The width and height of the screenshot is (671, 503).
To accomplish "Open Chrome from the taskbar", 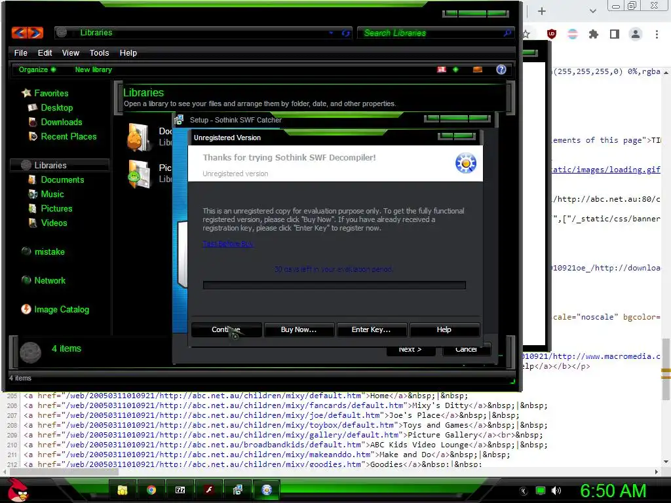I will point(151,490).
